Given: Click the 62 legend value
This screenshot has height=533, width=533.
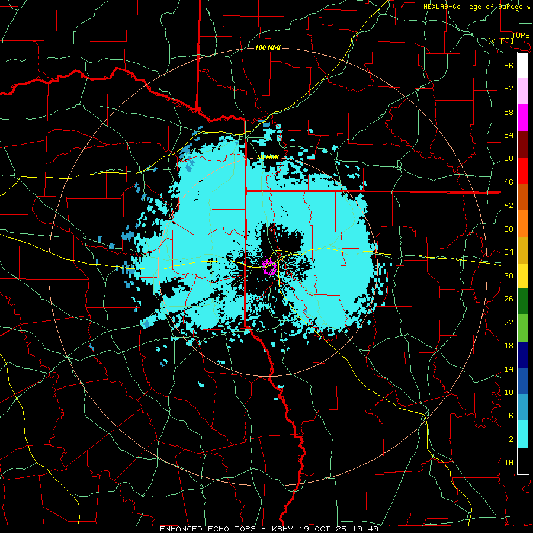Looking at the screenshot, I should point(509,88).
